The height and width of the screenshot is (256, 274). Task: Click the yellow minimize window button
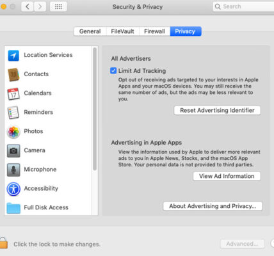[x=3, y=6]
